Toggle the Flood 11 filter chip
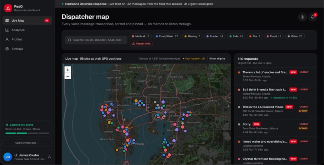 274,36
